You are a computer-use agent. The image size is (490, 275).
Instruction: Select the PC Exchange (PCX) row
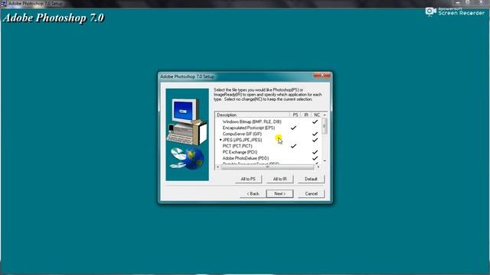pos(240,152)
